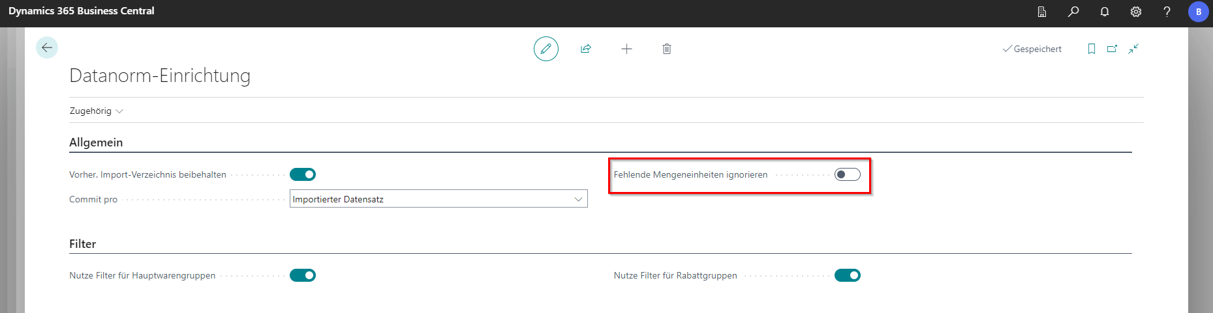Click the trash delete icon
This screenshot has width=1213, height=313.
tap(667, 49)
